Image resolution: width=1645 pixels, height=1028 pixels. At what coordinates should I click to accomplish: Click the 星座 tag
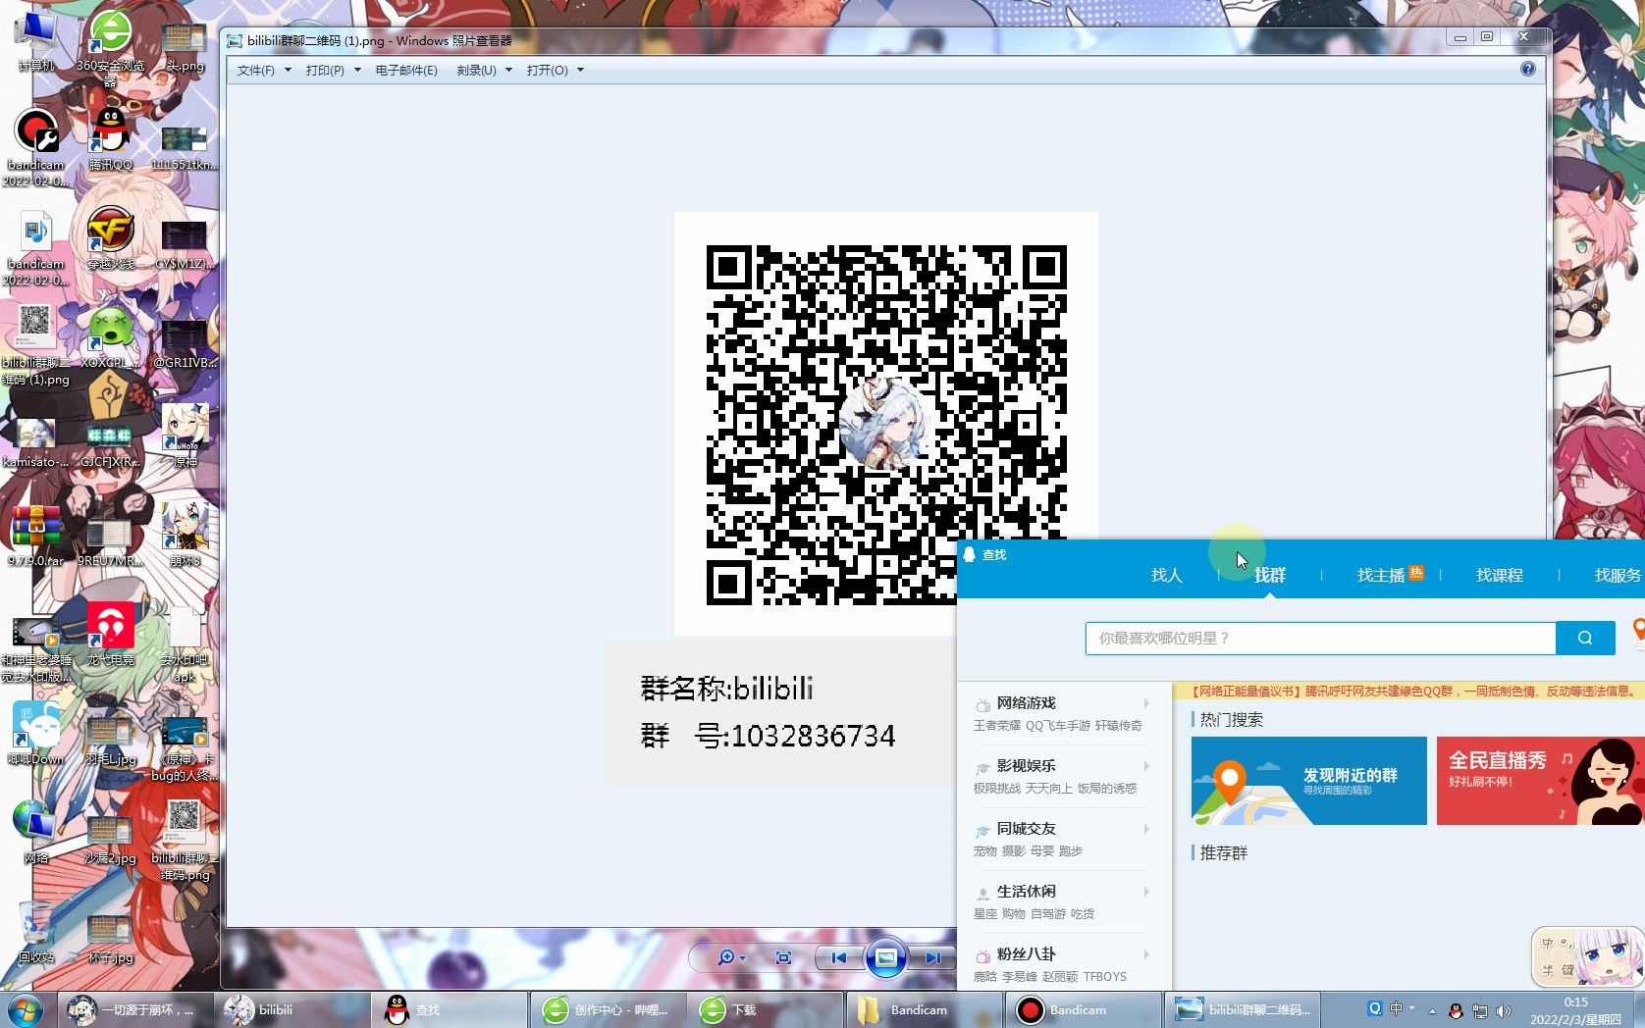pos(984,914)
